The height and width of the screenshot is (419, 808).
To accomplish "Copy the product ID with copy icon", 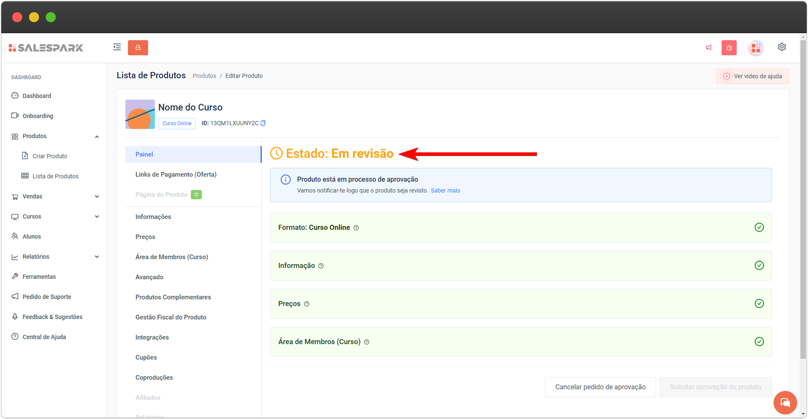I will [x=263, y=123].
